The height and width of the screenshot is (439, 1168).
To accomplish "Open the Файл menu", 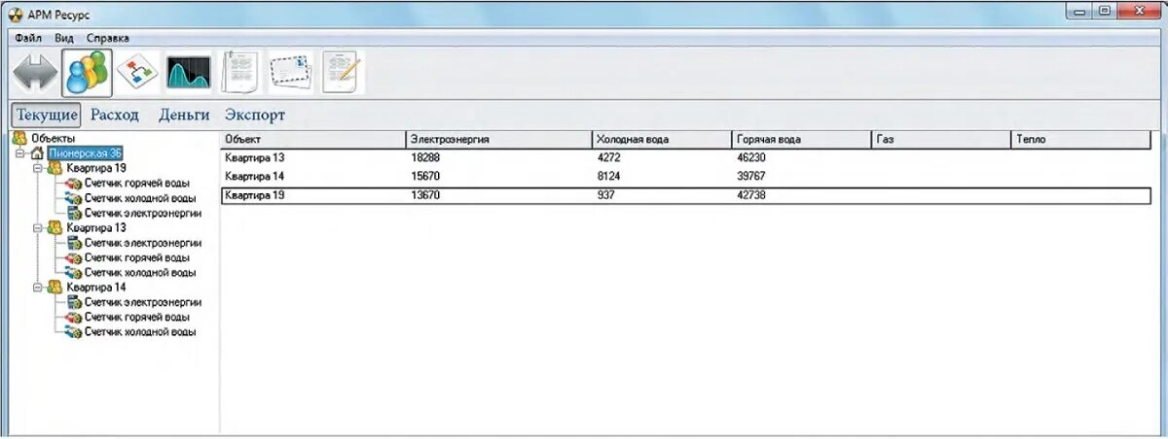I will point(28,38).
